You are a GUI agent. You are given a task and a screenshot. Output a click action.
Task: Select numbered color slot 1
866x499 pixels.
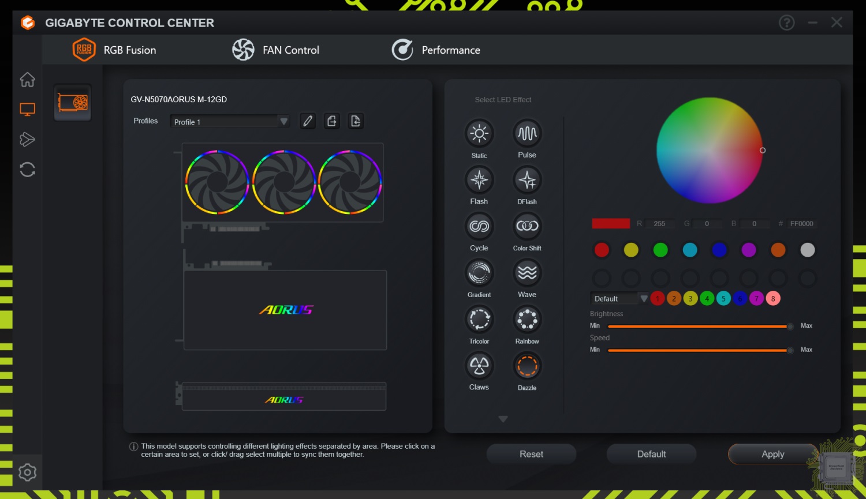coord(657,298)
